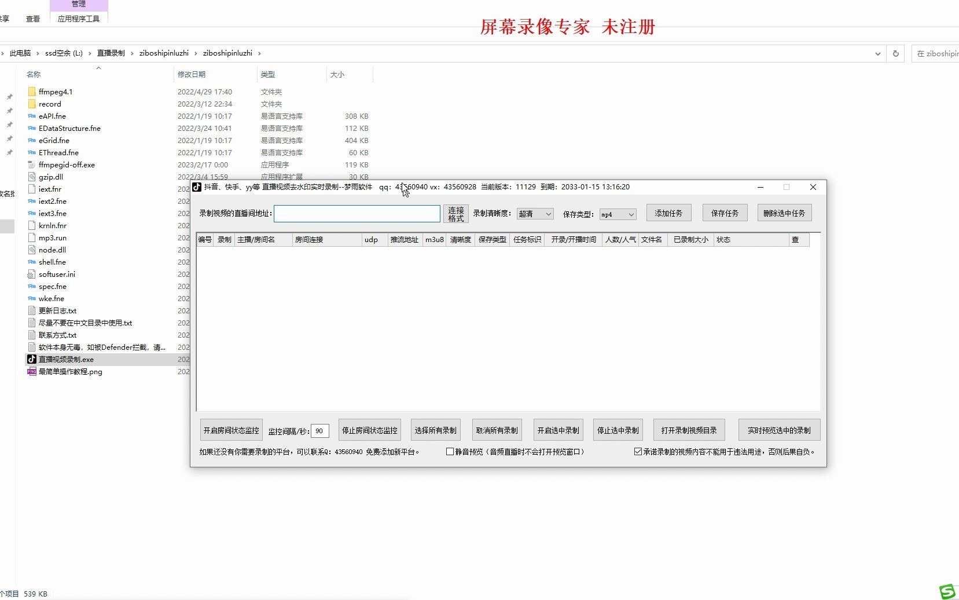Select iext.fnr file icon
This screenshot has height=600, width=959.
pyautogui.click(x=32, y=189)
